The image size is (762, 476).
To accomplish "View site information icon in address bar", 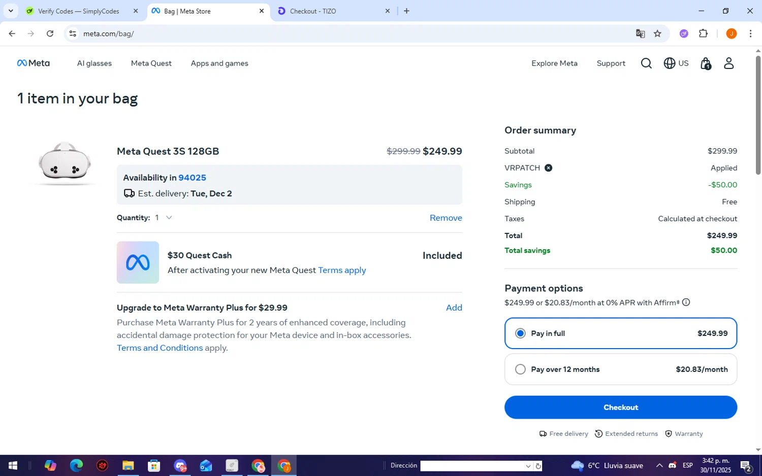I will tap(73, 33).
